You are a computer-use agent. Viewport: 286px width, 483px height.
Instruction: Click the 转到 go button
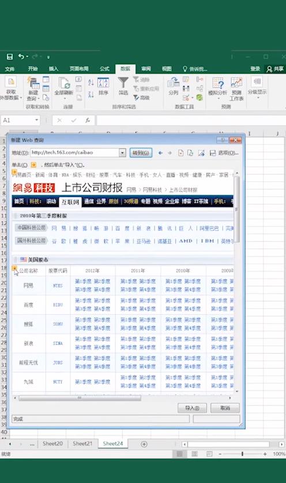141,153
